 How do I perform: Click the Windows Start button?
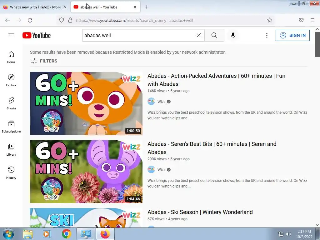point(8,234)
